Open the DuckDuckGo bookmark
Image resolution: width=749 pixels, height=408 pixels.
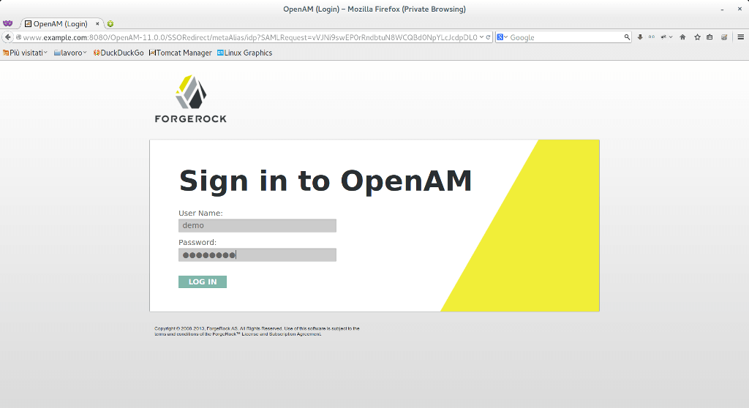(118, 53)
